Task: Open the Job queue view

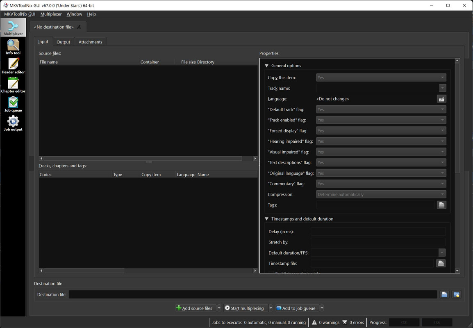Action: point(13,105)
